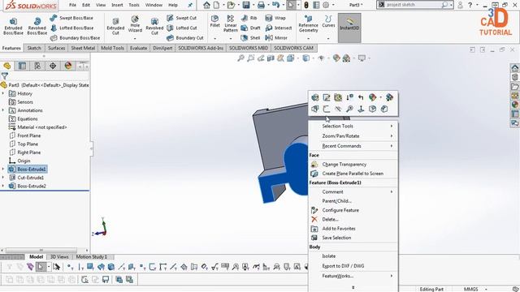Open the Recent Commands submenu
Screen dimensions: 520x292
pos(353,146)
